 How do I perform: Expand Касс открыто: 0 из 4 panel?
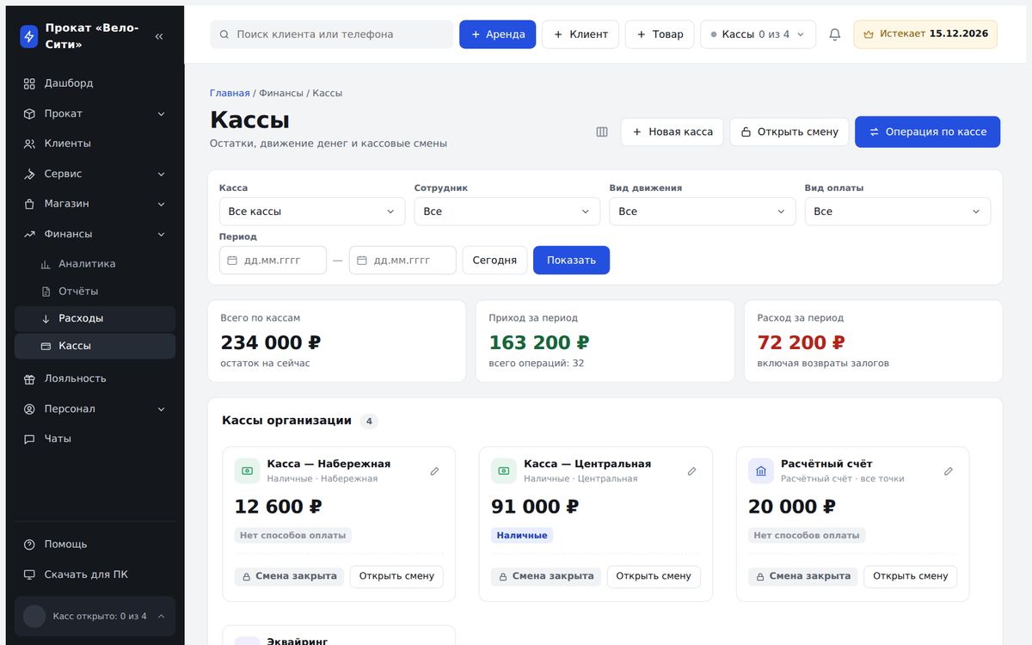click(x=95, y=616)
